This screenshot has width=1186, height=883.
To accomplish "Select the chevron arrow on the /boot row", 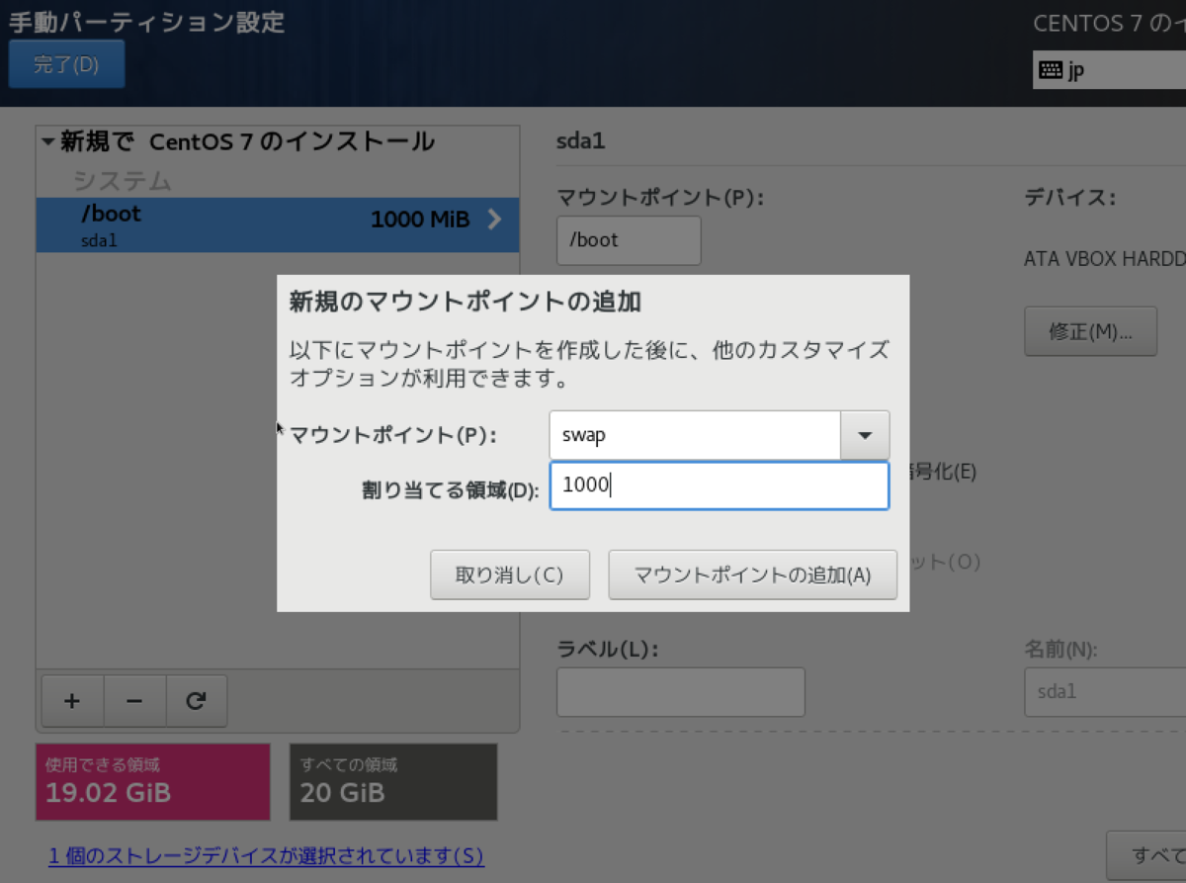I will point(493,220).
